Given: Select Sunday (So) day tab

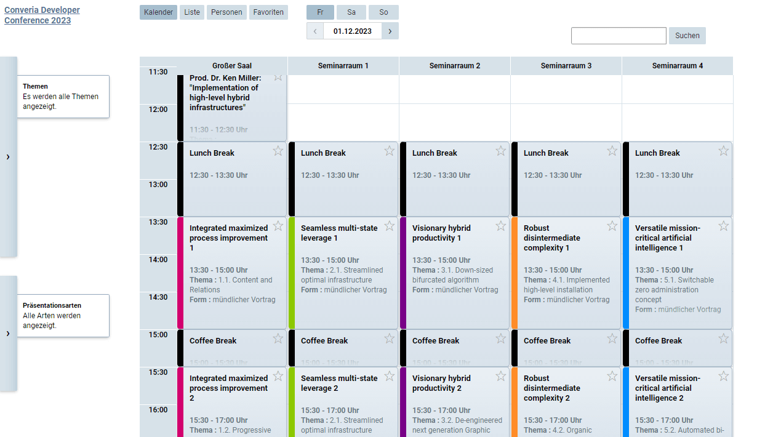Looking at the screenshot, I should pyautogui.click(x=383, y=12).
